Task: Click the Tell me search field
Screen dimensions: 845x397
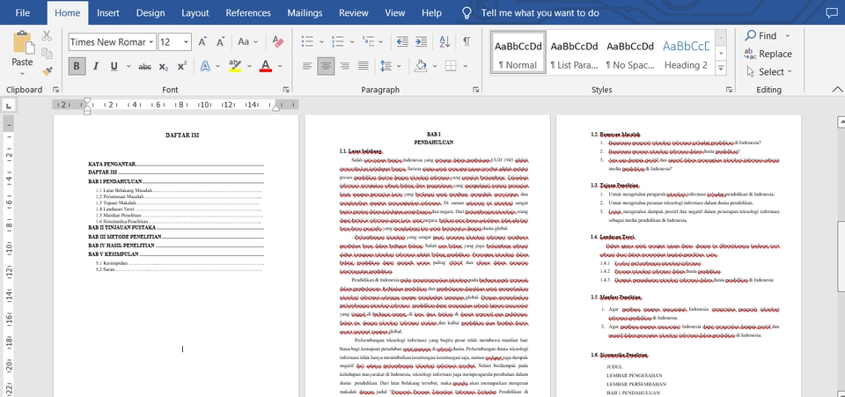Action: pos(540,13)
